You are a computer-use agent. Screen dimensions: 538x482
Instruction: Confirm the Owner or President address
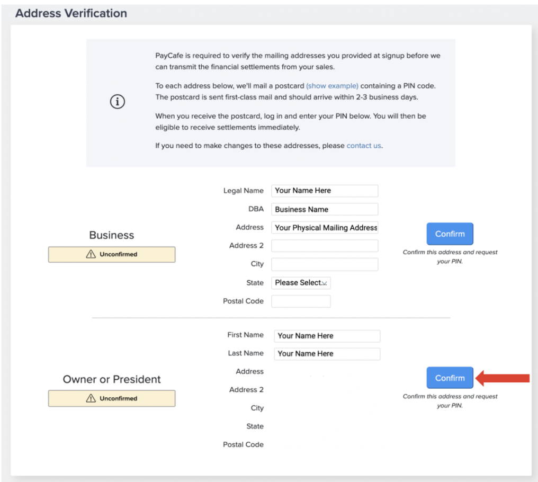[450, 378]
